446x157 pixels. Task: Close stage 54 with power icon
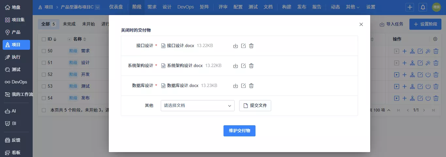428,98
